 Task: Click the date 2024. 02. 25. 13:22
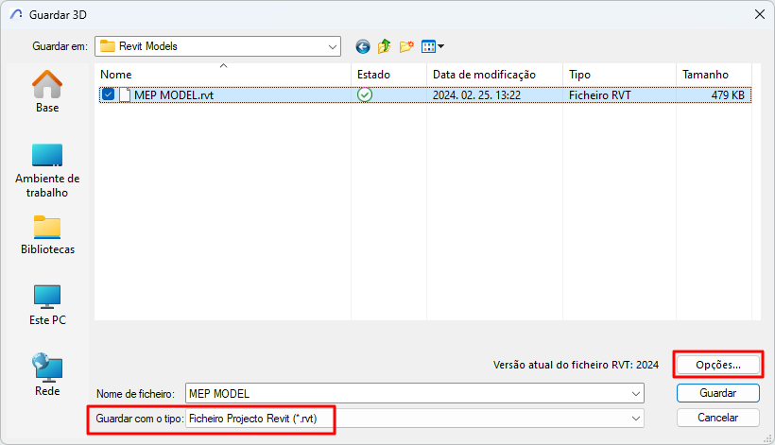point(476,94)
